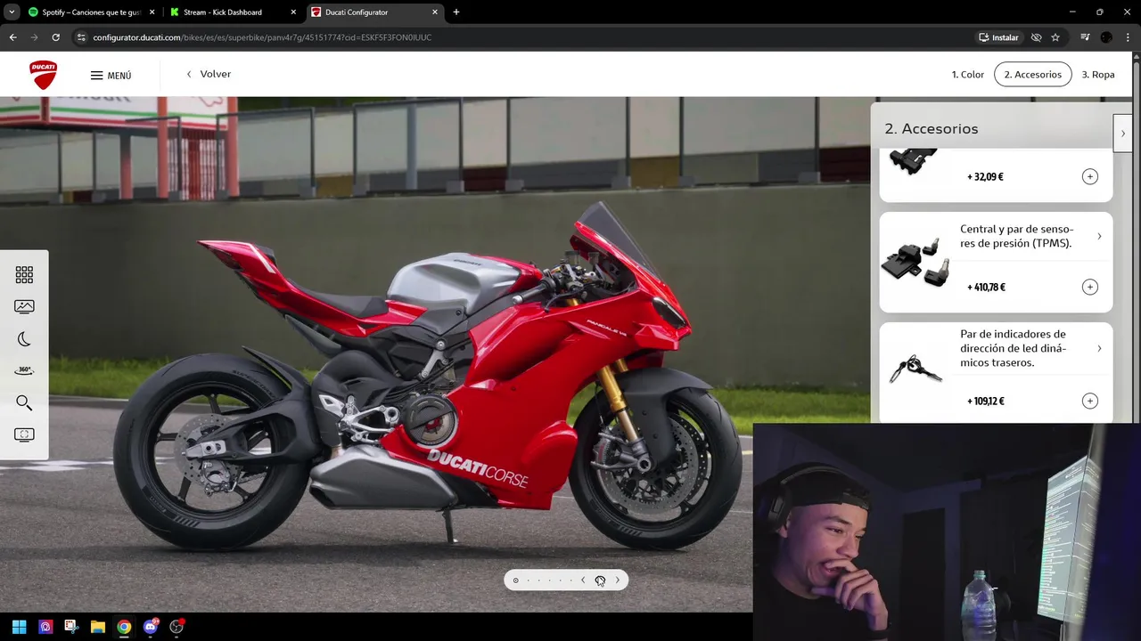The height and width of the screenshot is (641, 1141).
Task: Open Discord from the taskbar
Action: pos(151,627)
